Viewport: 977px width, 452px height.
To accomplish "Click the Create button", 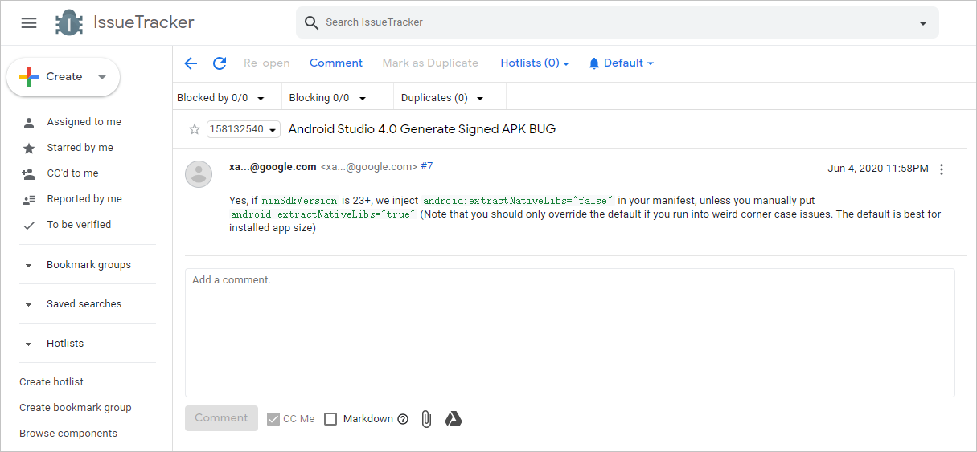I will 64,77.
